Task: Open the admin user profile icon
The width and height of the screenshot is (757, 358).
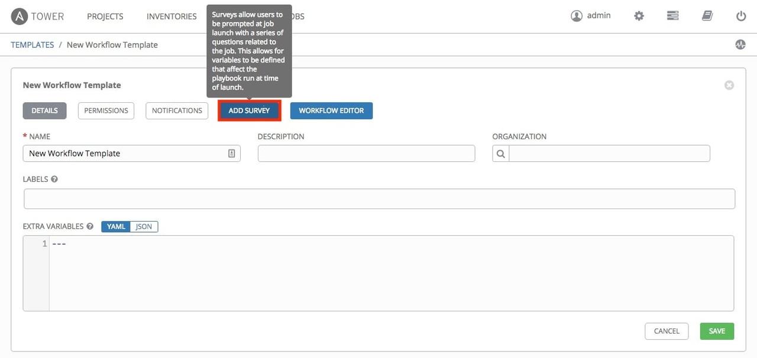Action: [577, 15]
